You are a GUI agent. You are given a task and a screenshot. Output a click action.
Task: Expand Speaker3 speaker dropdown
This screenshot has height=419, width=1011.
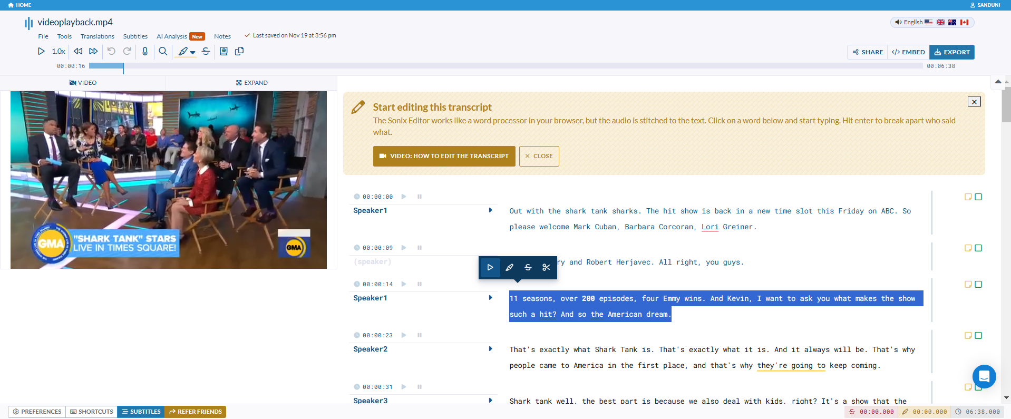click(490, 401)
